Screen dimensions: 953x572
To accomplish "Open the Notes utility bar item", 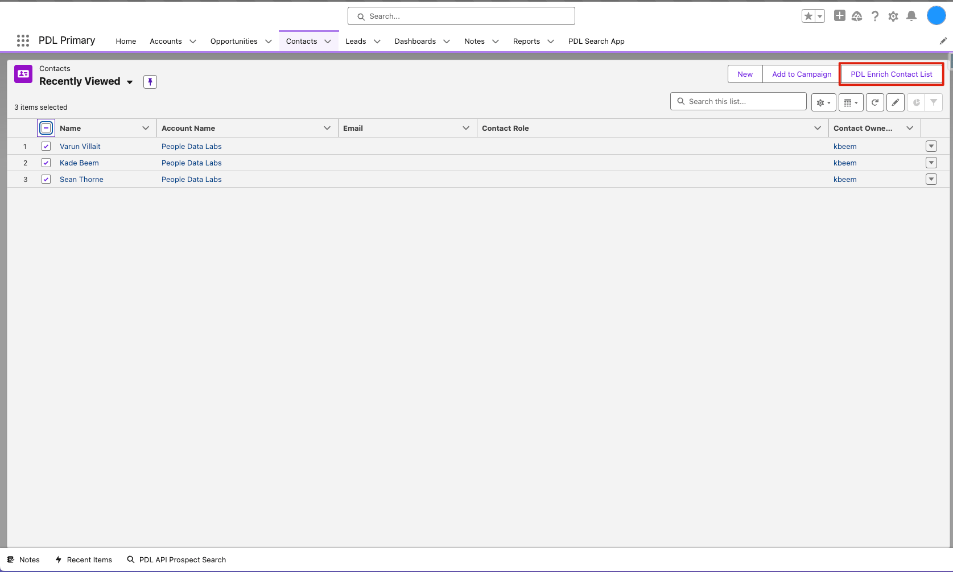I will [x=23, y=560].
